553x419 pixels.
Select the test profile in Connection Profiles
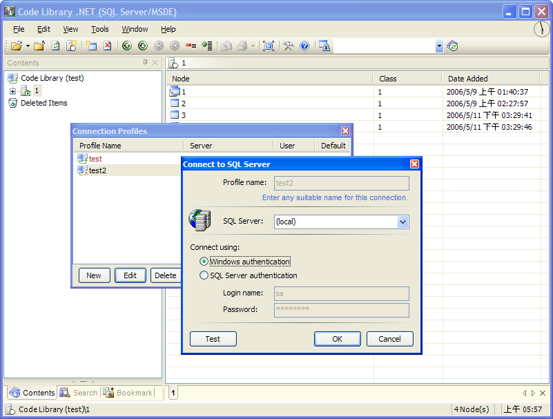pos(95,159)
